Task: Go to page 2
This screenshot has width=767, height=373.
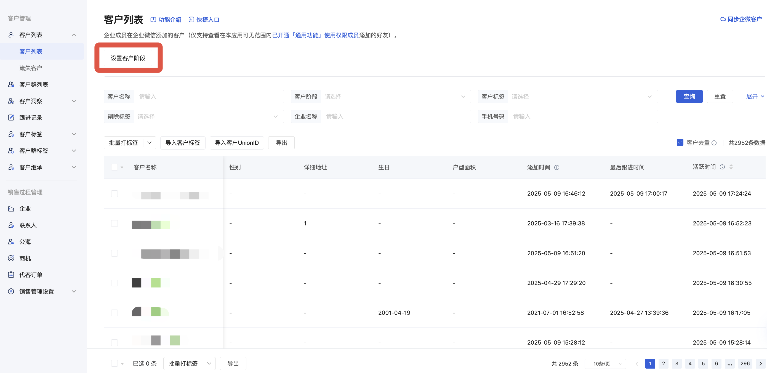Action: tap(663, 363)
